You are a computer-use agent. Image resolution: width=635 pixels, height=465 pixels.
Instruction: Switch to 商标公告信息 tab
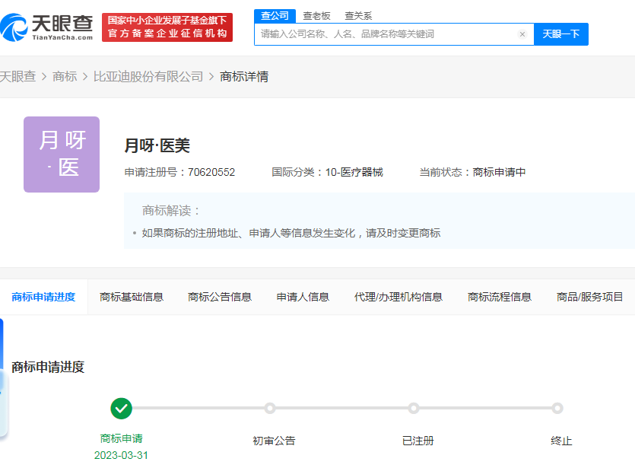220,297
